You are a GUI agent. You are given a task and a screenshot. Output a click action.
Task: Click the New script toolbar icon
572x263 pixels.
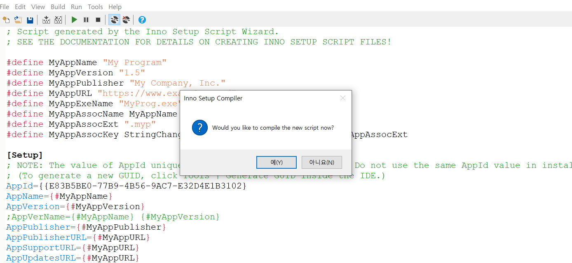click(x=6, y=20)
